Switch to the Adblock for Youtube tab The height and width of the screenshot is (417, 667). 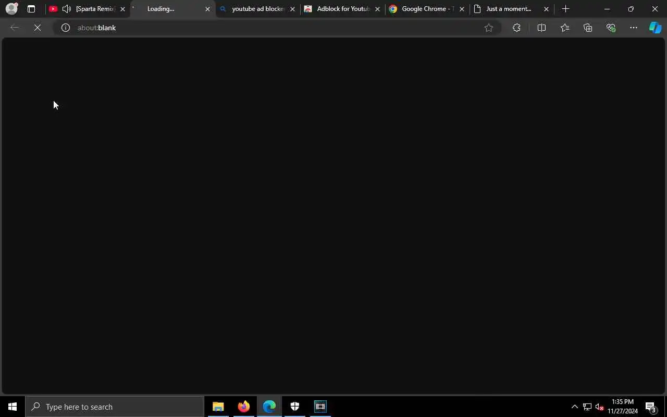[342, 9]
